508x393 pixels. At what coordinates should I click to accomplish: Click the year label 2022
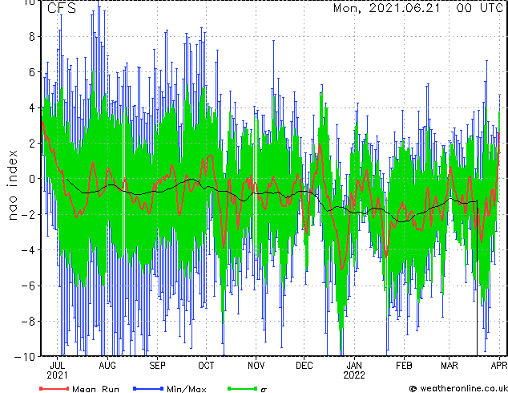(354, 375)
